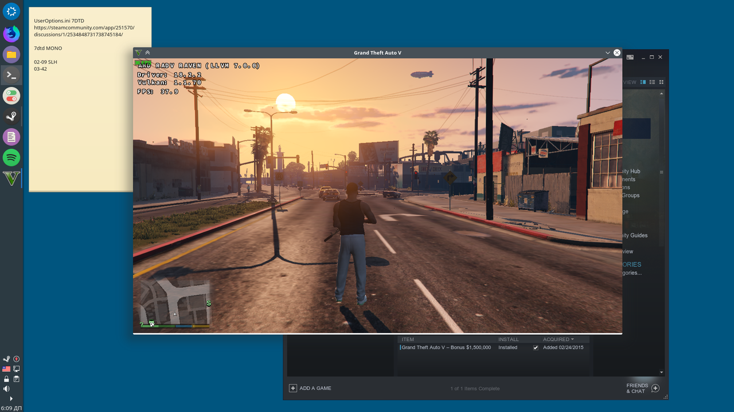Click the US flag keyboard layout indicator
Image resolution: width=734 pixels, height=412 pixels.
(6, 369)
